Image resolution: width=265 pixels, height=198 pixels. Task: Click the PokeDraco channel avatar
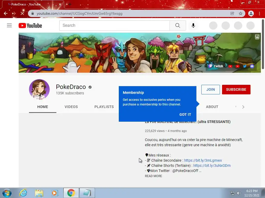pos(39,89)
